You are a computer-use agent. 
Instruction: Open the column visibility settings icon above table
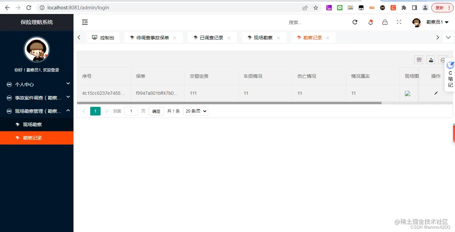419,60
